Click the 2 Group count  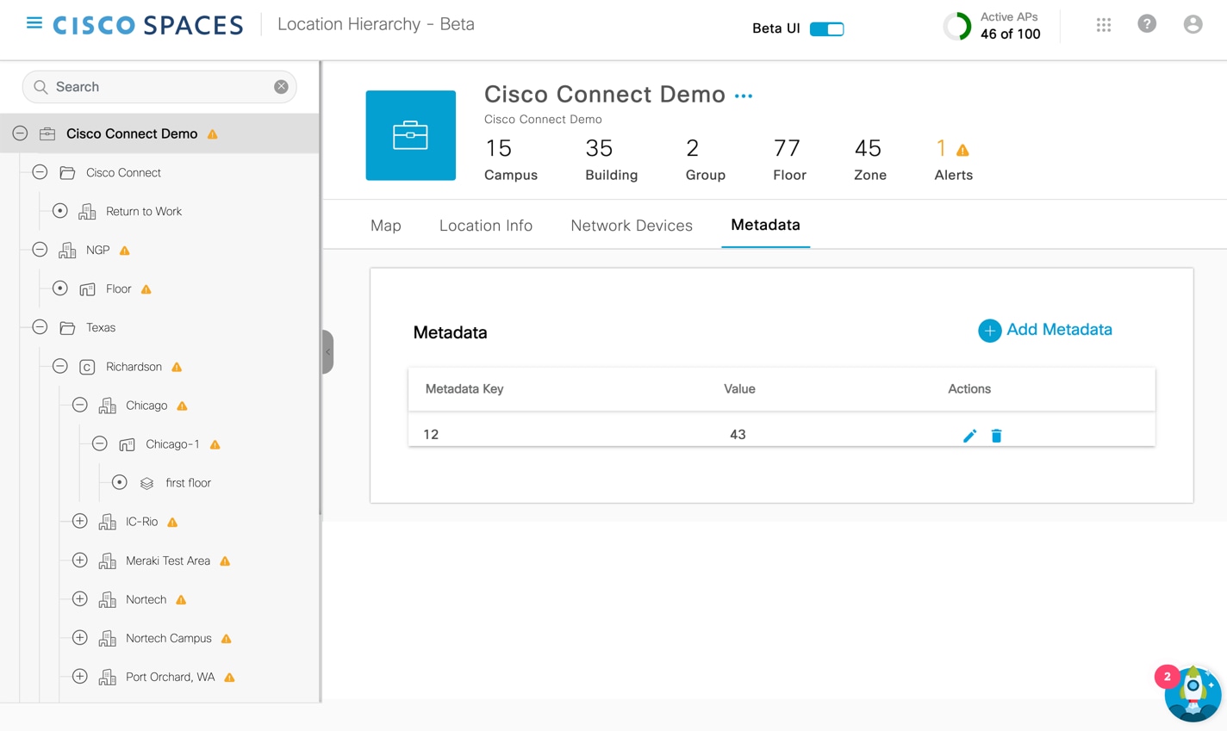(705, 159)
